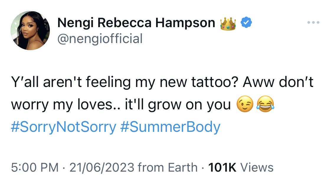Click the 101K views count
Image resolution: width=332 pixels, height=184 pixels.
[222, 167]
